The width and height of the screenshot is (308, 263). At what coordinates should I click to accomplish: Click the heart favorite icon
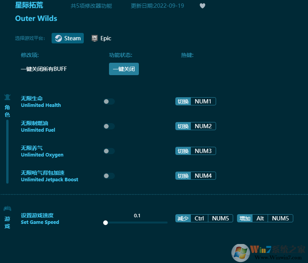tap(202, 6)
